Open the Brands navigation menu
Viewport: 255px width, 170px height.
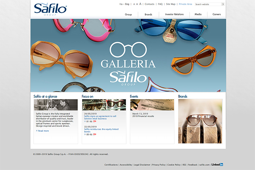tap(148, 14)
